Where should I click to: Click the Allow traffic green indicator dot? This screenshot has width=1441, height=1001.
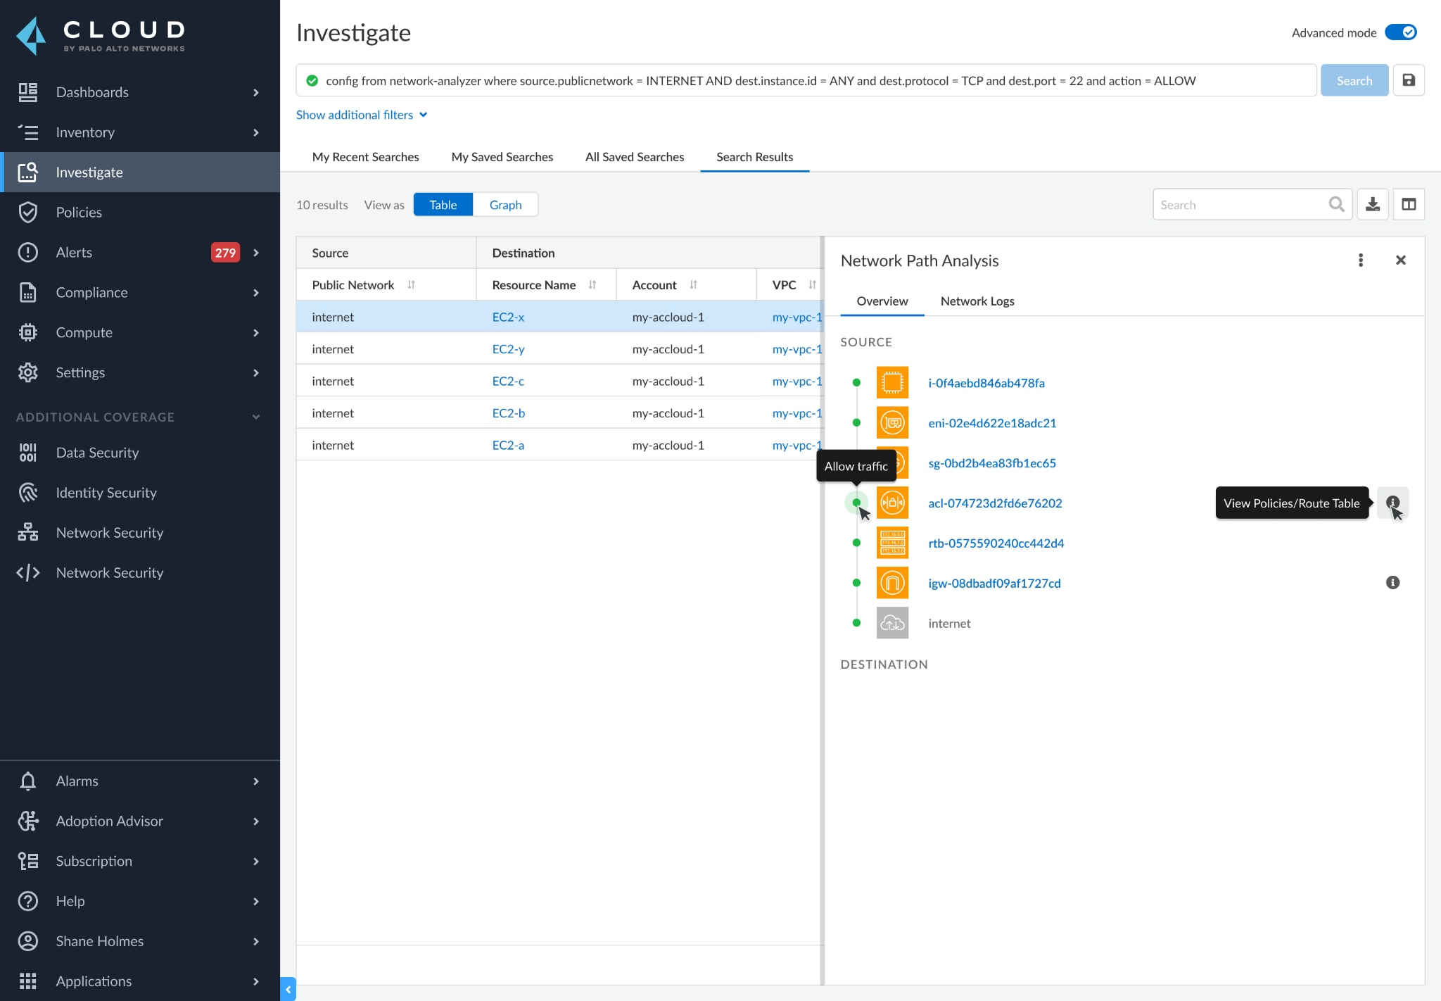point(858,503)
